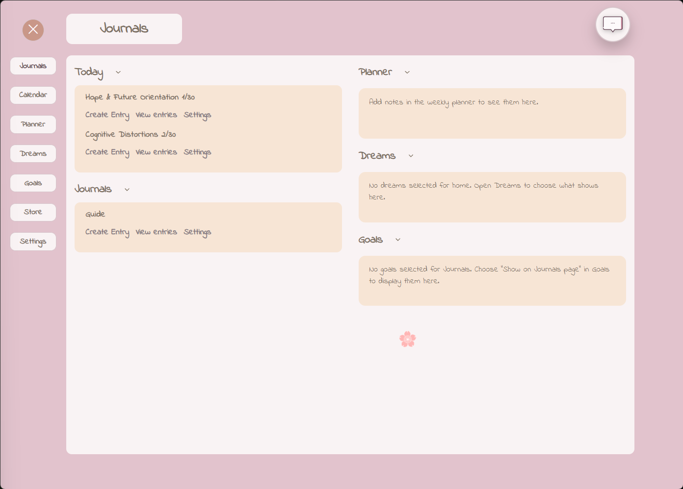The image size is (683, 489).
Task: Open Dreams from the sidebar
Action: [33, 153]
